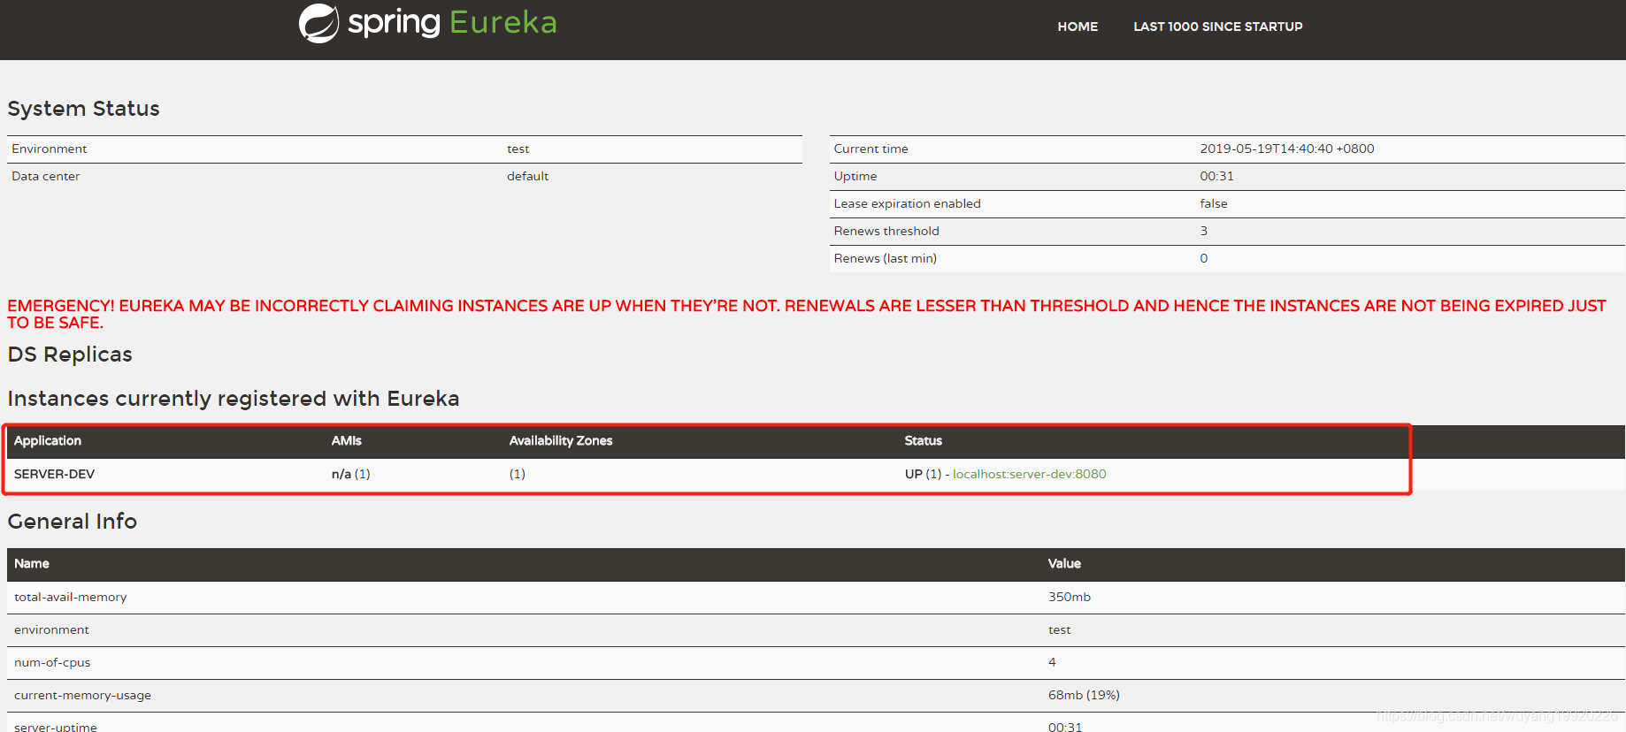Select the Renews threshold value 3
The image size is (1626, 732).
(x=1204, y=231)
